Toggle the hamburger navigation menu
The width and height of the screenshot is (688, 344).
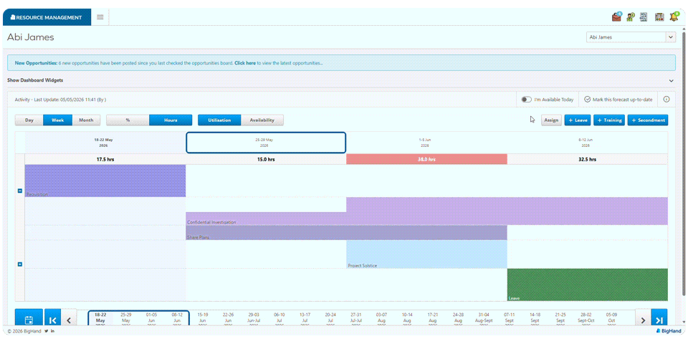click(x=100, y=17)
